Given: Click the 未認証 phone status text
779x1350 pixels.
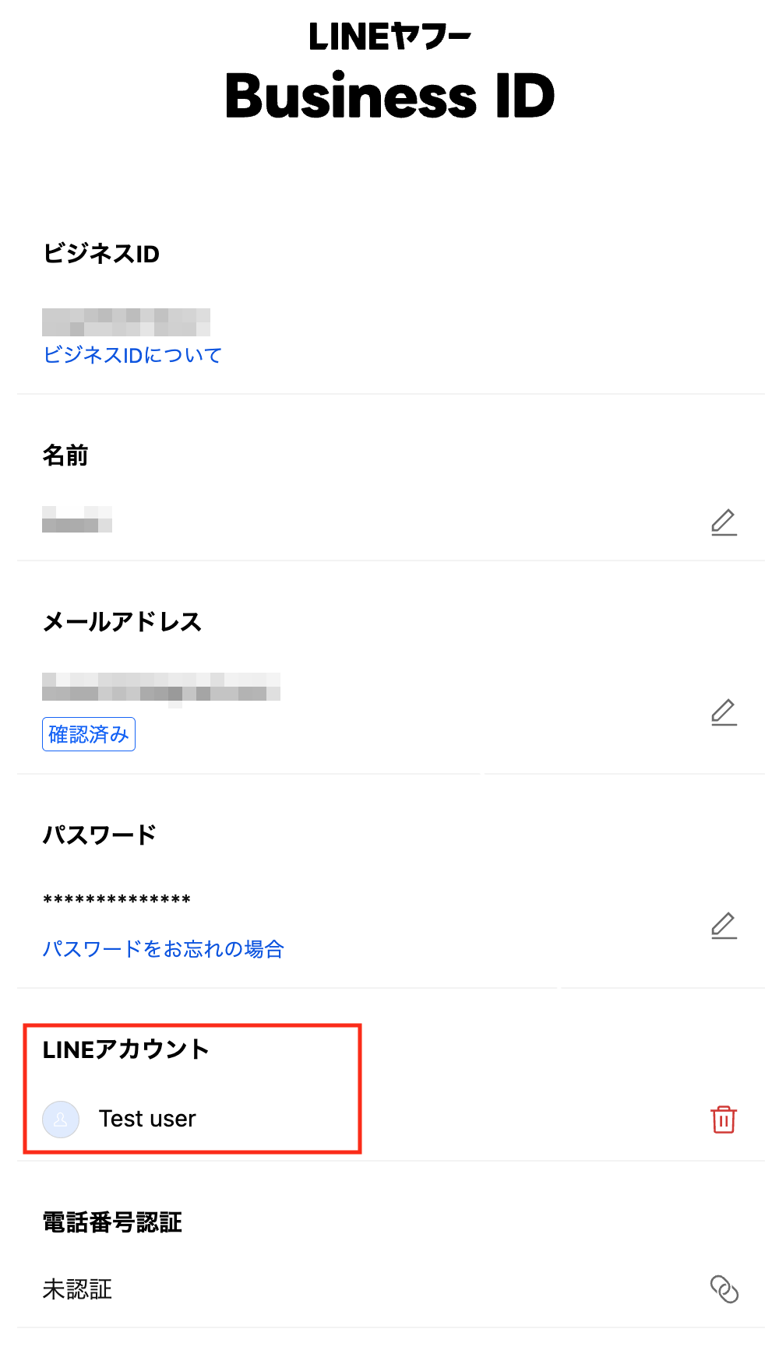Looking at the screenshot, I should pos(77,1289).
